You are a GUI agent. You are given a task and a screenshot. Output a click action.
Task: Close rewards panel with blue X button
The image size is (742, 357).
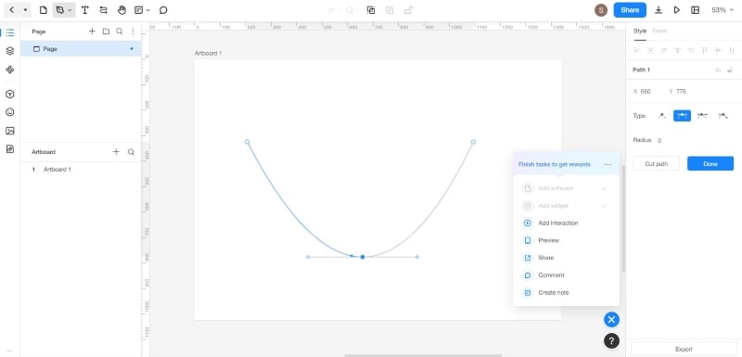611,320
